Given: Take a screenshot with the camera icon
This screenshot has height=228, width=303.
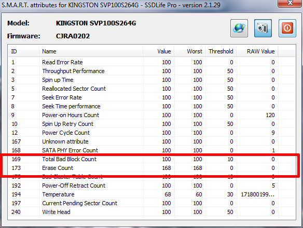Looking at the screenshot, I should (x=263, y=28).
